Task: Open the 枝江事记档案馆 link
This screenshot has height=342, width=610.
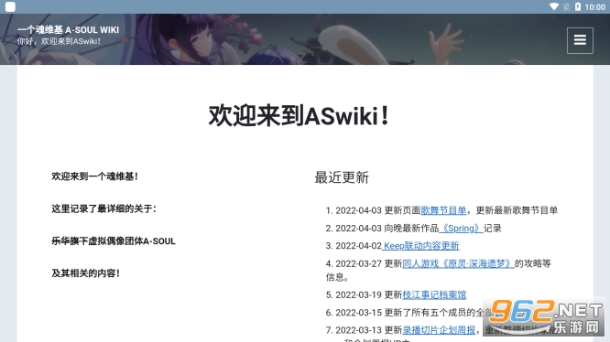Action: tap(434, 294)
